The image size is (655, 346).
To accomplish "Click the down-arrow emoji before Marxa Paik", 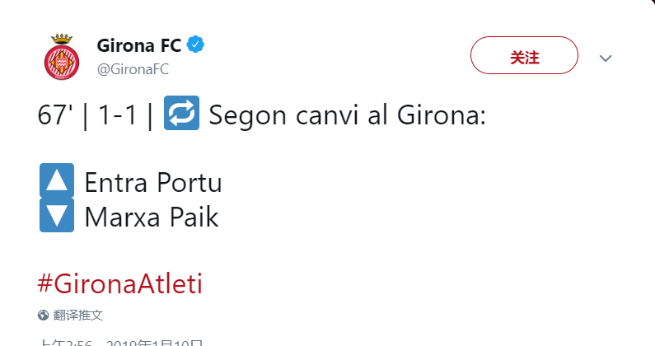I will coord(57,215).
